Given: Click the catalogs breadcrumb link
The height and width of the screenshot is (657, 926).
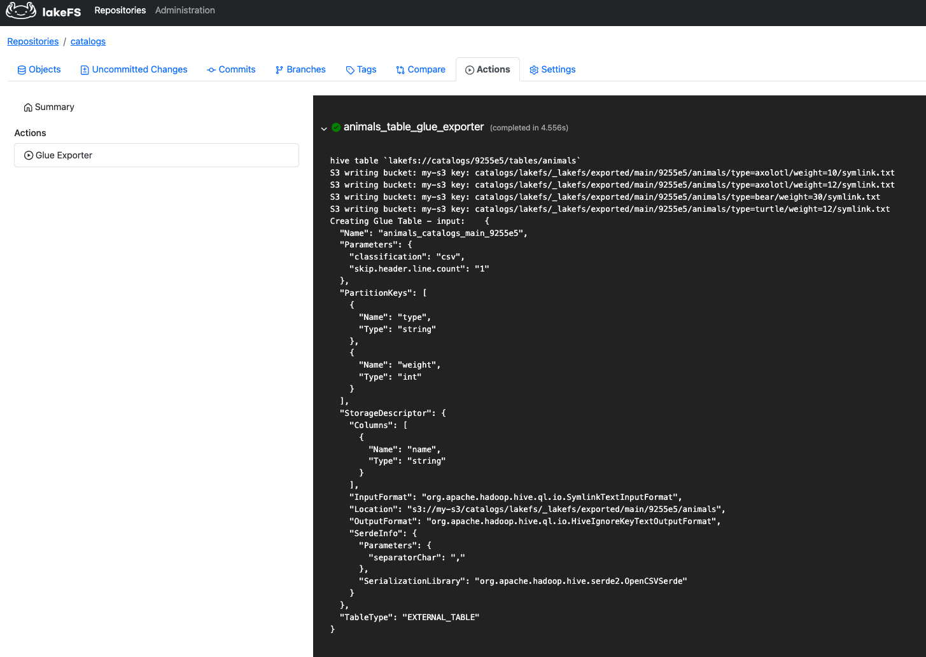Looking at the screenshot, I should point(87,41).
